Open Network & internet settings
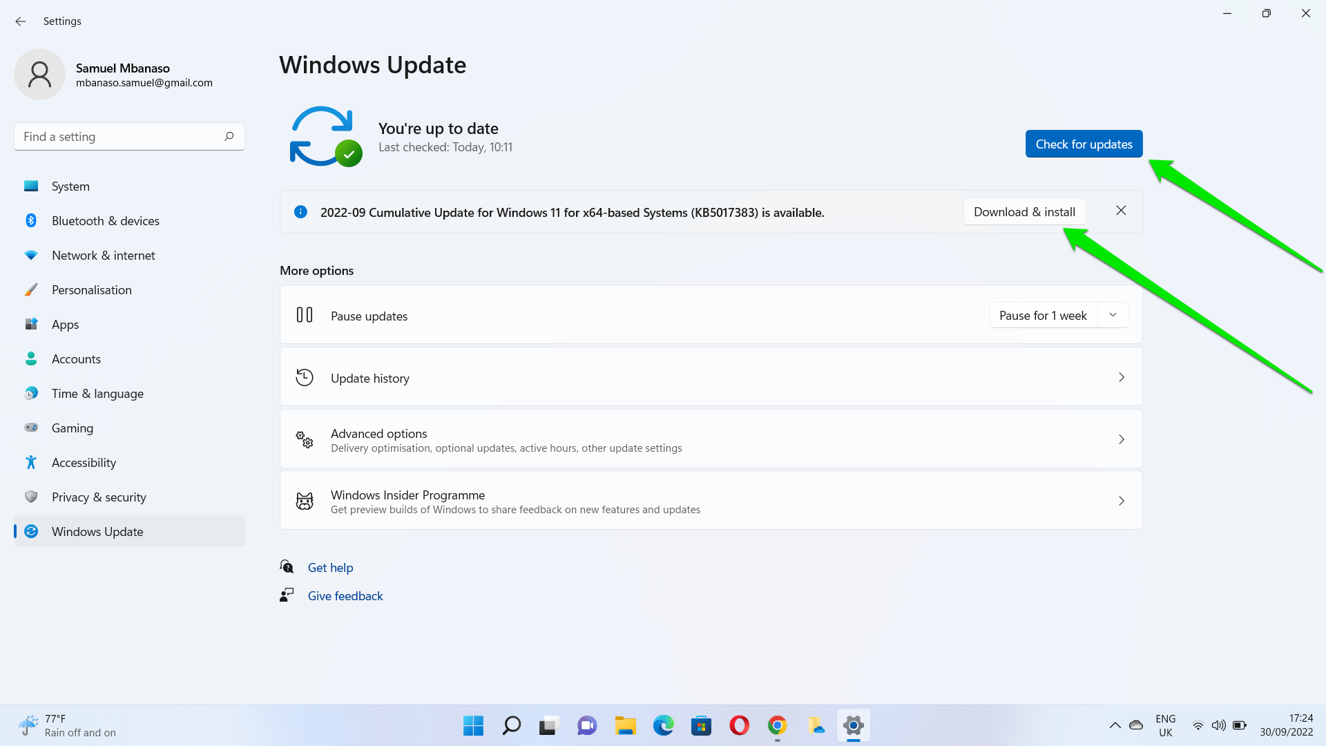1326x746 pixels. (x=129, y=256)
